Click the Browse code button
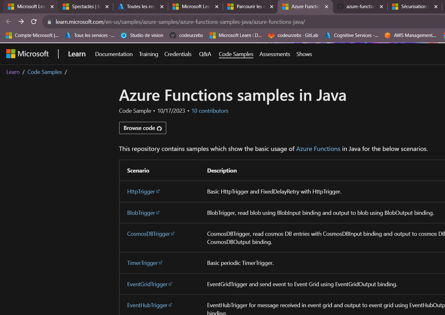Image resolution: width=445 pixels, height=315 pixels. click(x=142, y=128)
